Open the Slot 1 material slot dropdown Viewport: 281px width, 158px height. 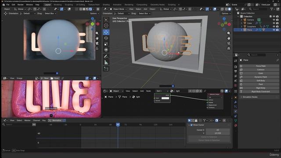tap(162, 91)
